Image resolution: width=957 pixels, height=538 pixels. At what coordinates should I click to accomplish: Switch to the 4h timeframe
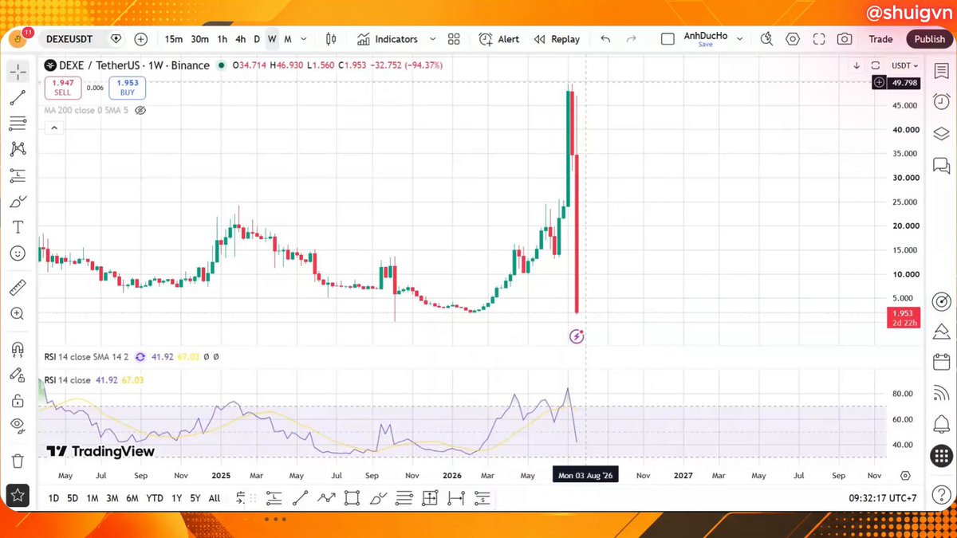[x=240, y=39]
